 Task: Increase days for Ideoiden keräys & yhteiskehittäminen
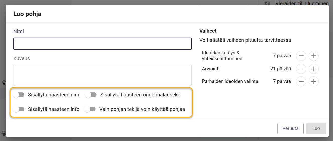click(314, 56)
